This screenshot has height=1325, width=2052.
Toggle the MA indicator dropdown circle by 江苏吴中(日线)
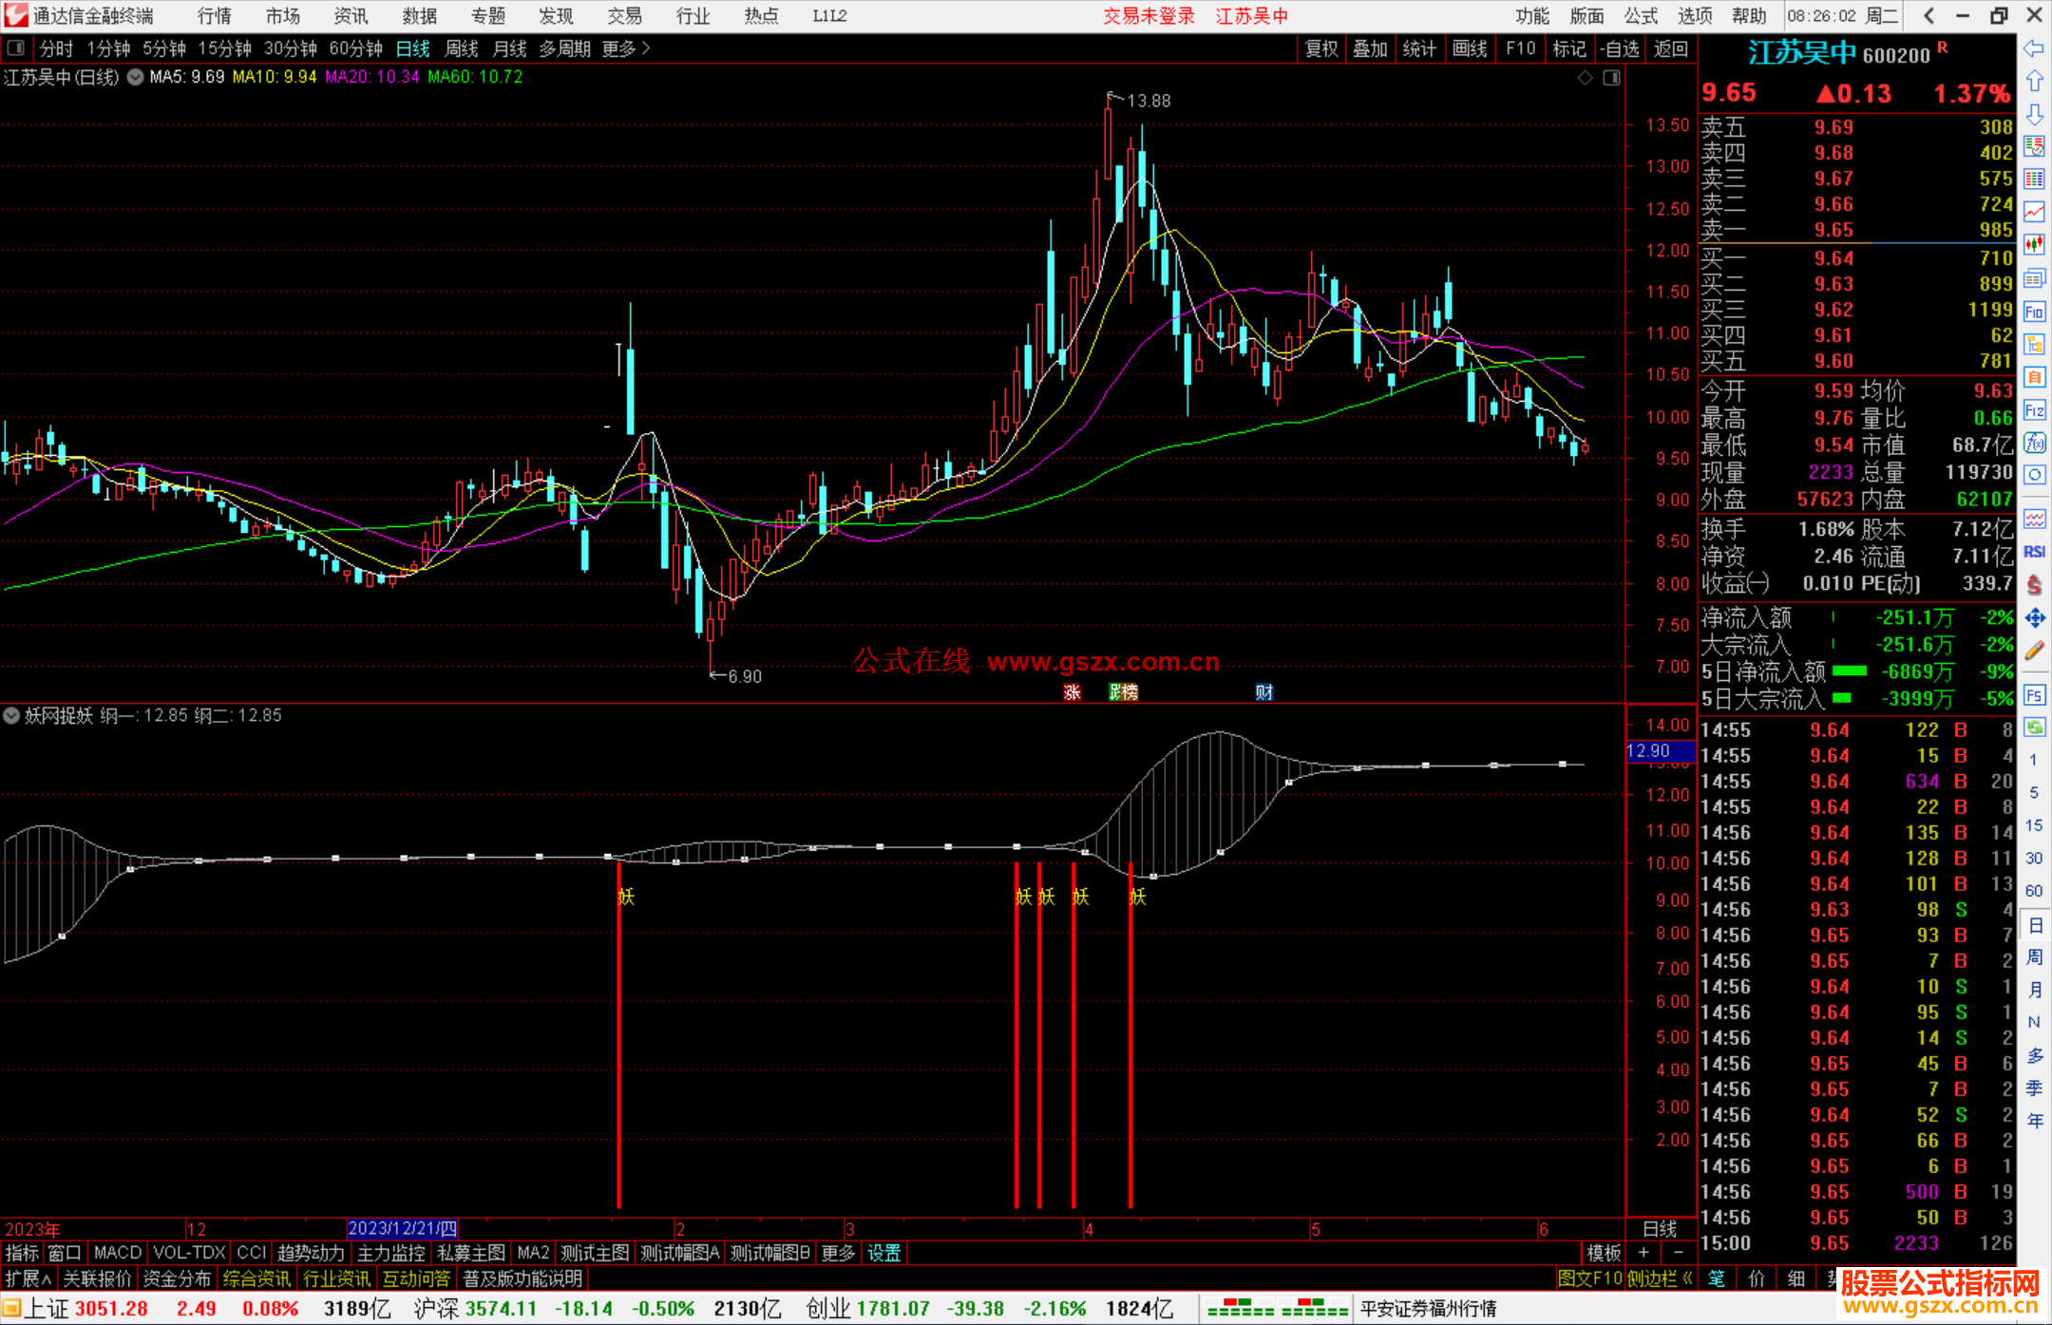pos(136,77)
